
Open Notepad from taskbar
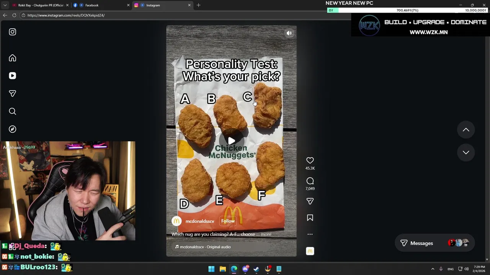pyautogui.click(x=279, y=269)
